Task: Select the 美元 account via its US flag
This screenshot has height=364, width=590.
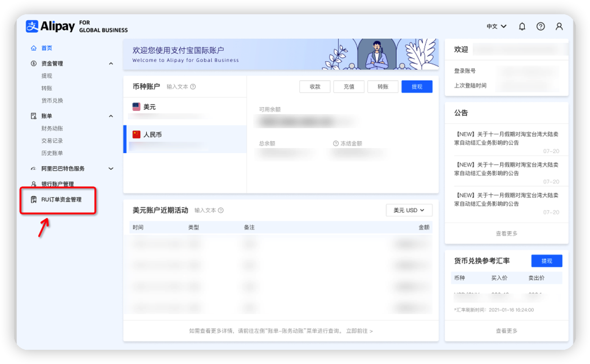Action: [136, 107]
